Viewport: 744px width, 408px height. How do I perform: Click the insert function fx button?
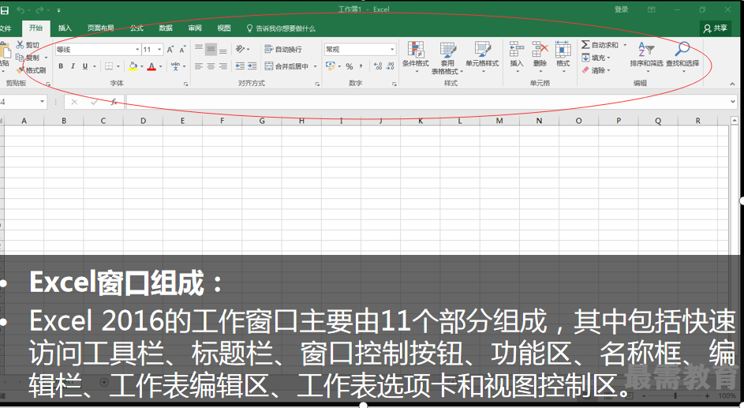pos(114,102)
